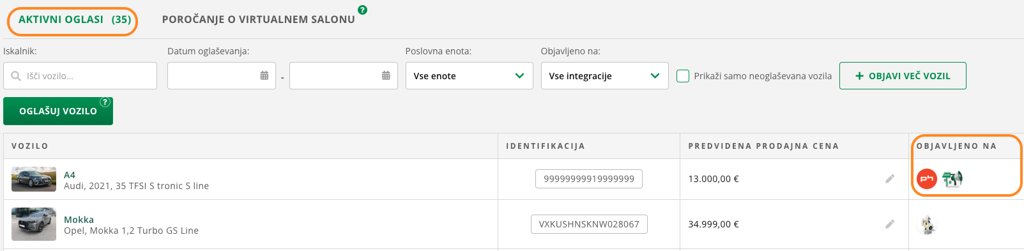This screenshot has height=251, width=1024.
Task: Click the Išči vozilo search field
Action: [x=80, y=76]
